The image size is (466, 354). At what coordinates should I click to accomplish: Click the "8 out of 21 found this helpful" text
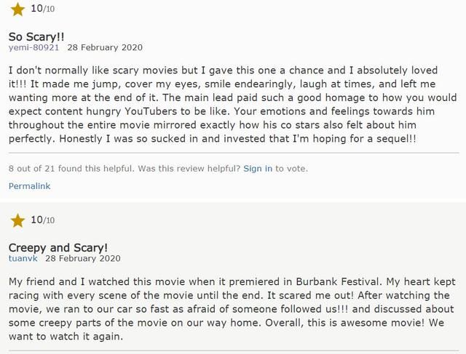tap(71, 169)
